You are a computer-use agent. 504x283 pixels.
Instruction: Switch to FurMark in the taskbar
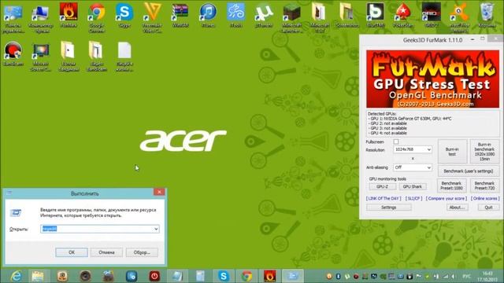[269, 276]
